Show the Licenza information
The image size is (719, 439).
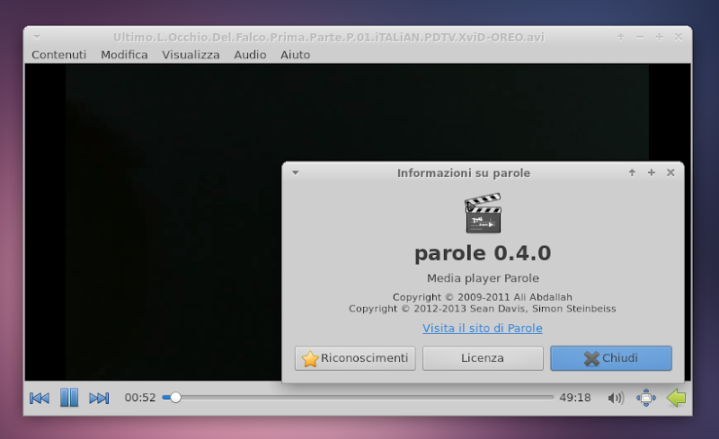pos(483,358)
